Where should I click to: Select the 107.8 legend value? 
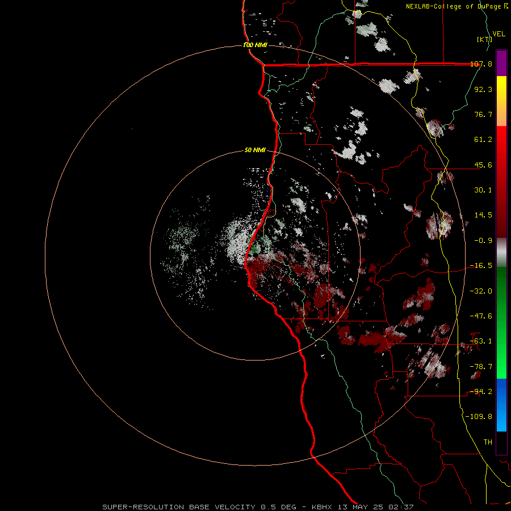pos(481,64)
